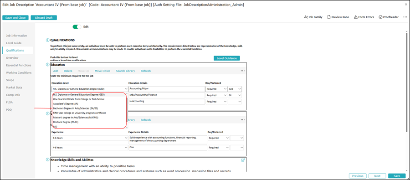The image size is (410, 180).
Task: Open the Or connector dropdown
Action: pyautogui.click(x=235, y=95)
